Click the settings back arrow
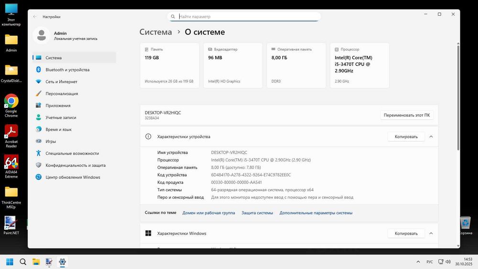 34,17
